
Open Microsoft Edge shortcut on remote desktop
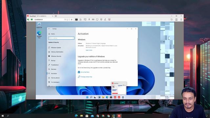click(x=39, y=34)
